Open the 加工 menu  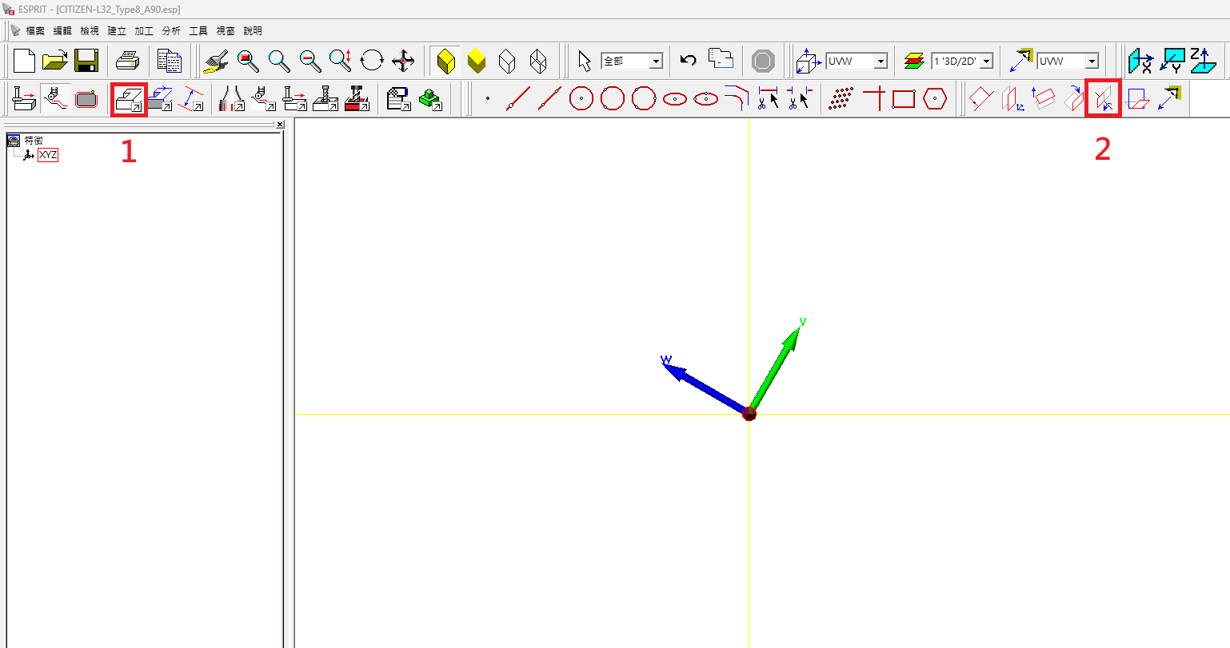[144, 30]
